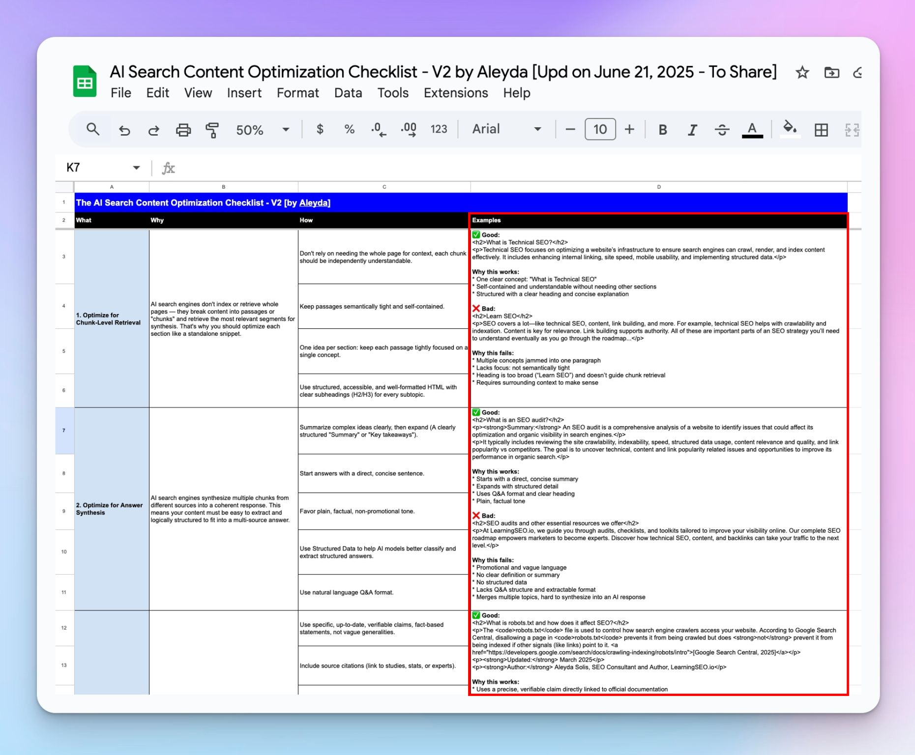This screenshot has width=915, height=755.
Task: Open the Format menu
Action: coord(297,93)
